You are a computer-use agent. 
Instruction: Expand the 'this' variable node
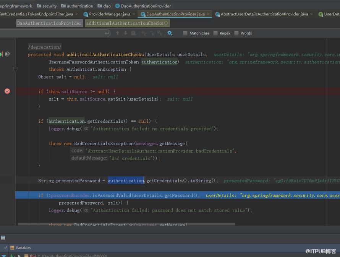click(x=19, y=256)
